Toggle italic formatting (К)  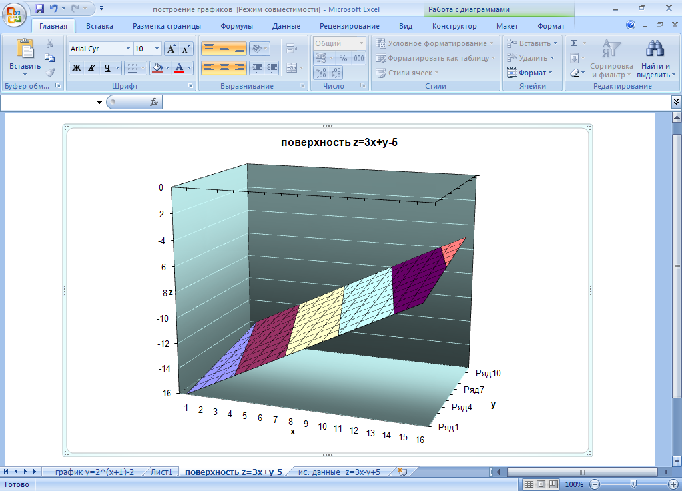[91, 68]
